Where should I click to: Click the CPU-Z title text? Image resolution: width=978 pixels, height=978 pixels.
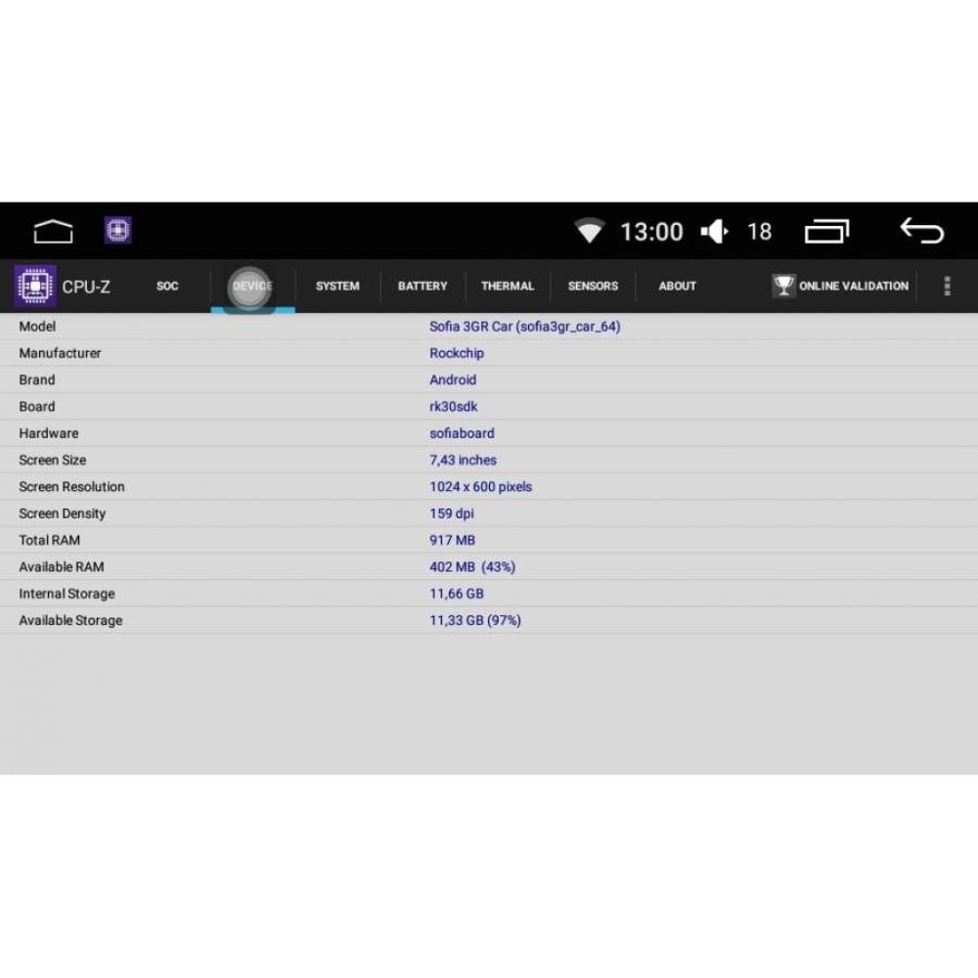pyautogui.click(x=86, y=287)
